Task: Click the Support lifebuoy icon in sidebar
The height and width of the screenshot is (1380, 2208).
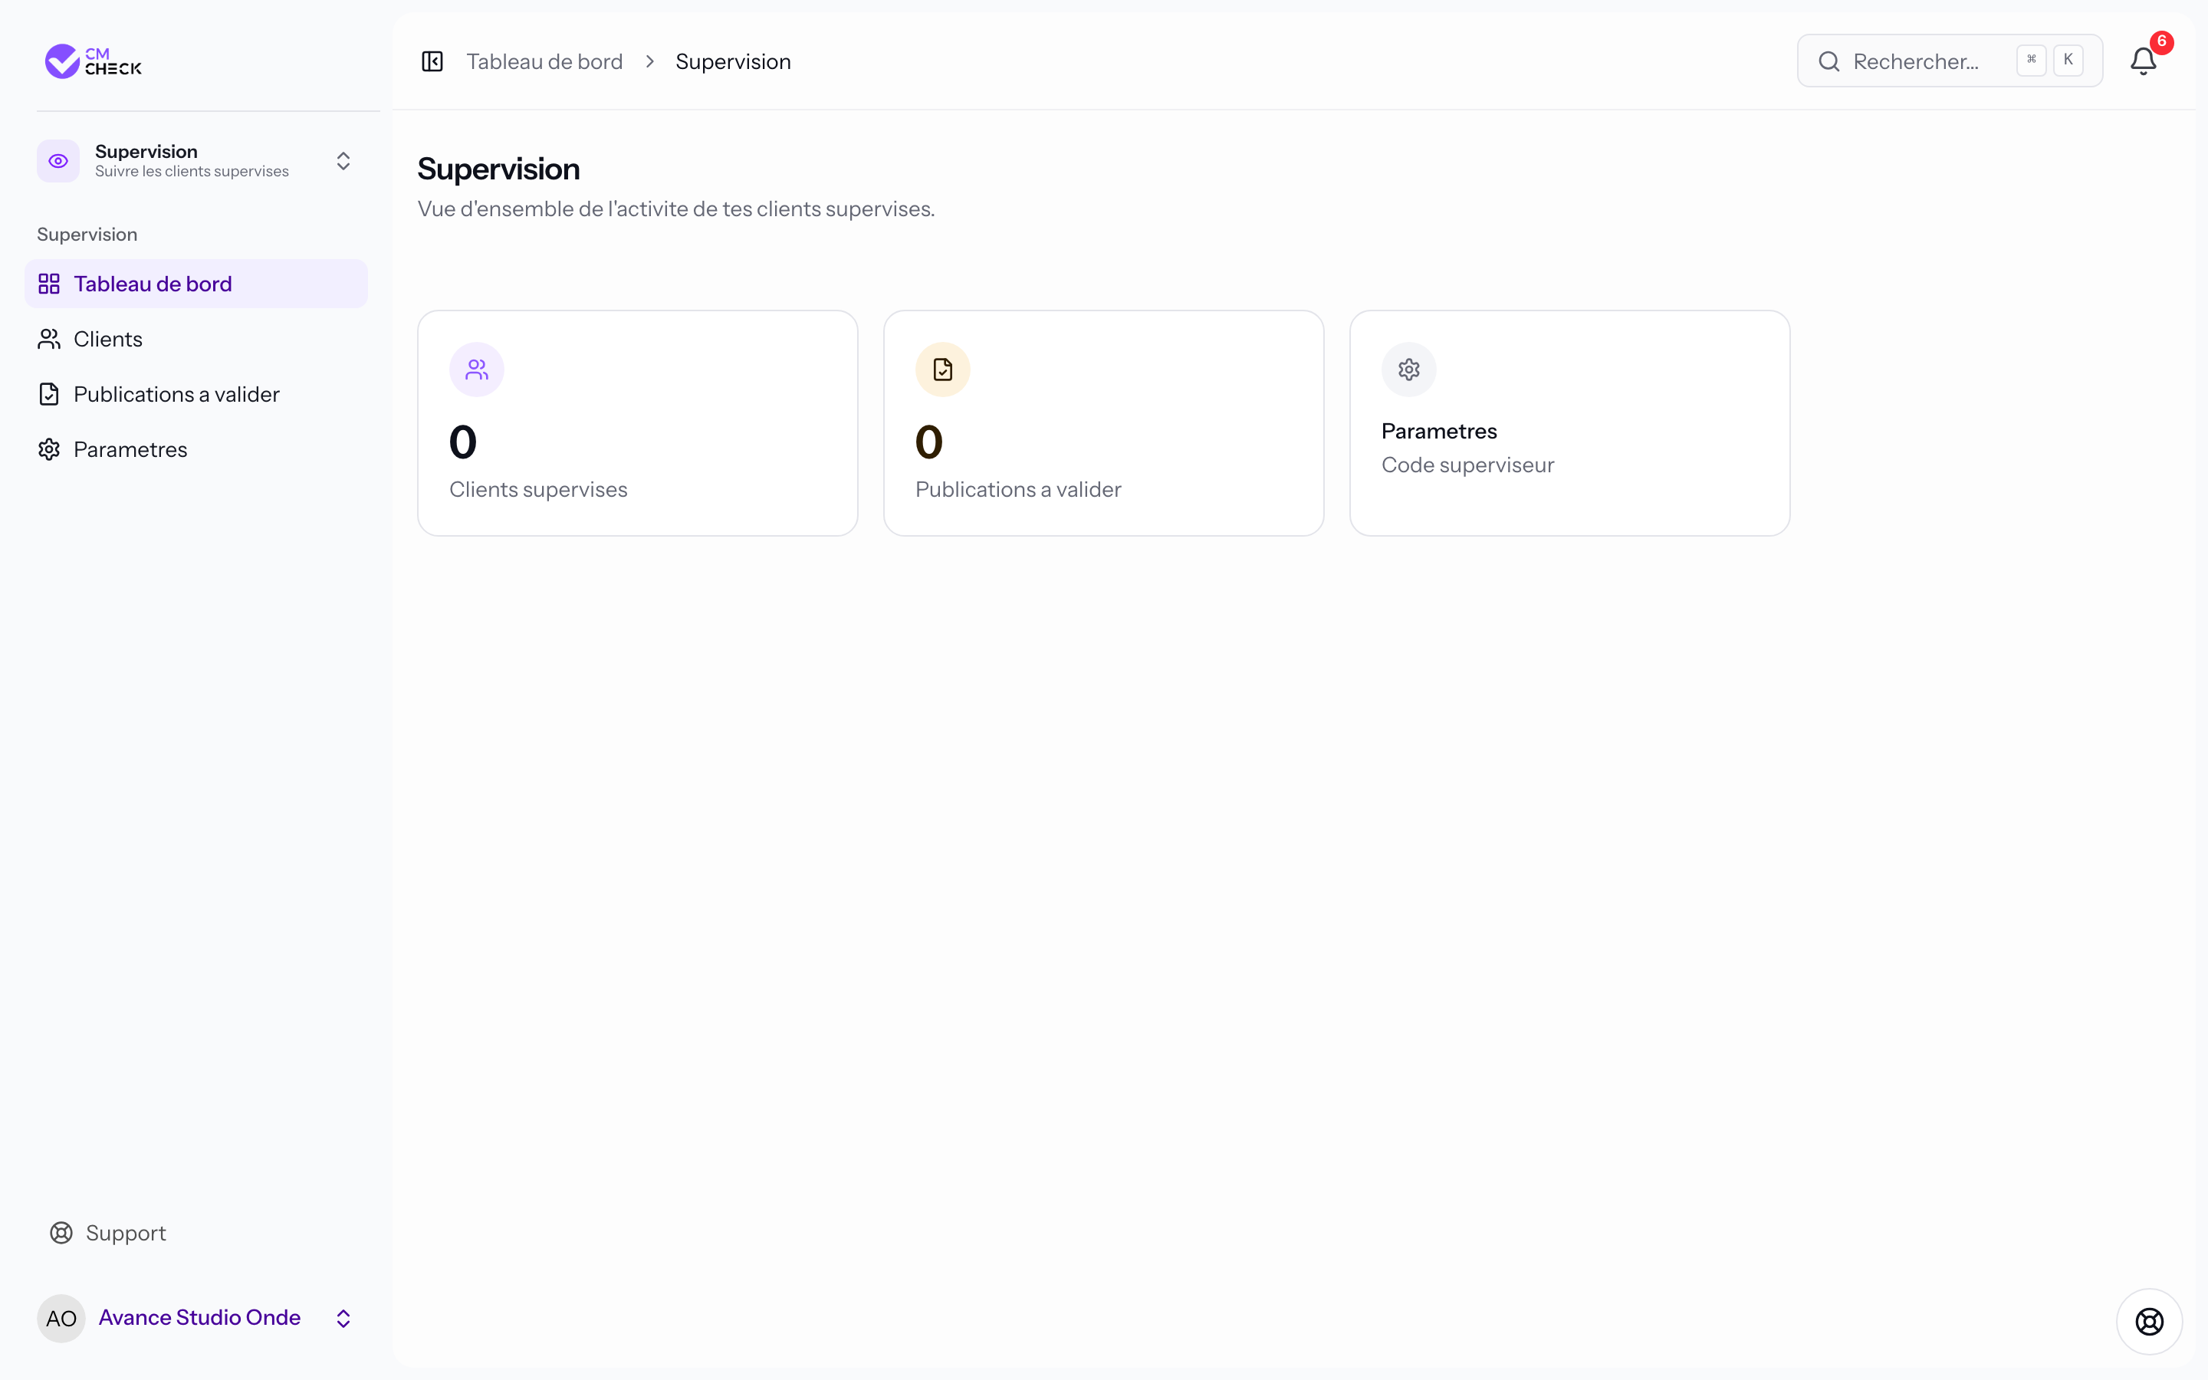Action: click(x=61, y=1233)
